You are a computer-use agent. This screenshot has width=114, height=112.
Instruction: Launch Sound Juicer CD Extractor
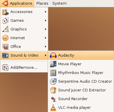pyautogui.click(x=81, y=90)
